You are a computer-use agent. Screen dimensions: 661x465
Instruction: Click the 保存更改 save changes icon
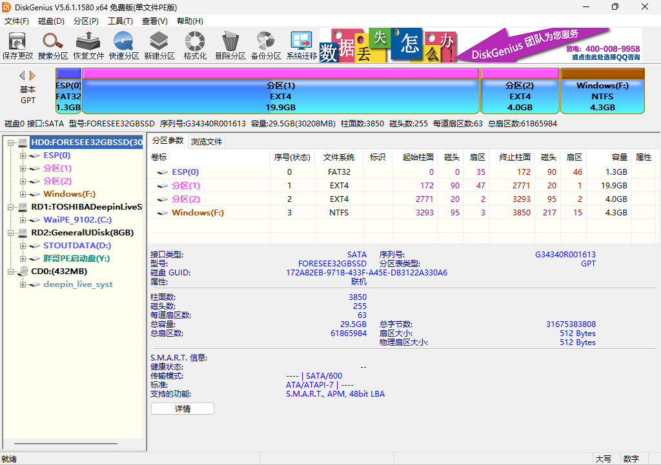17,41
